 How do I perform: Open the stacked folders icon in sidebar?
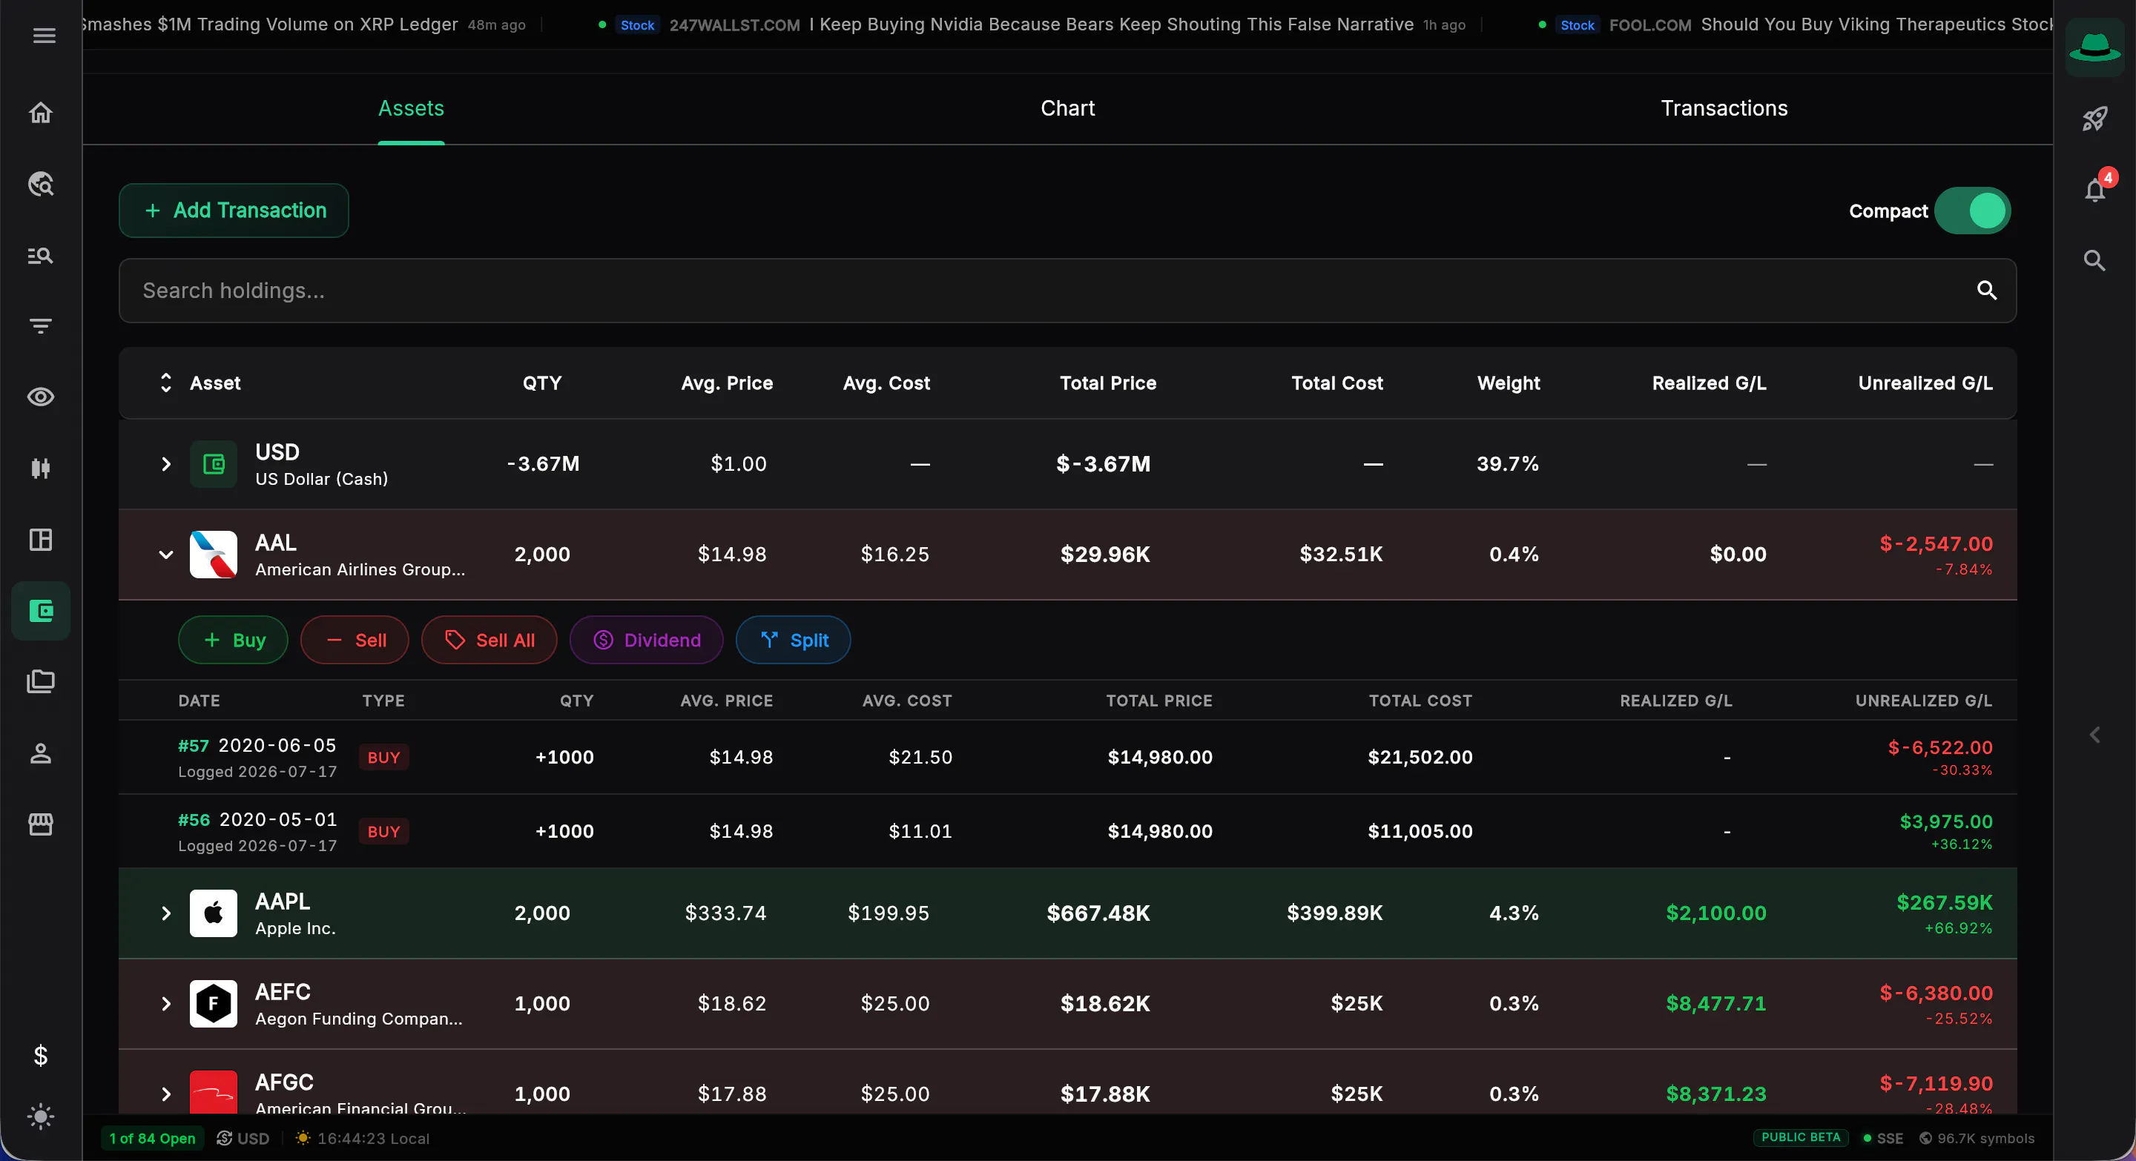41,682
